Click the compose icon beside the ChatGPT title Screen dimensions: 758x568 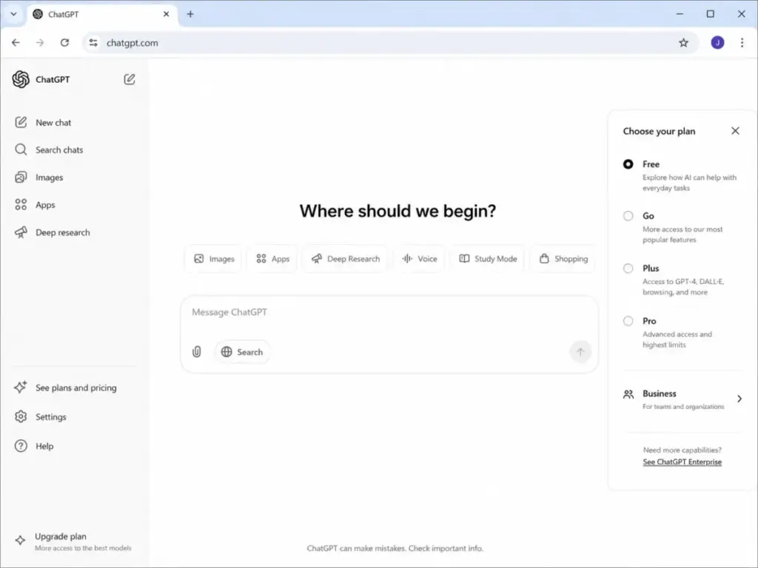click(129, 79)
